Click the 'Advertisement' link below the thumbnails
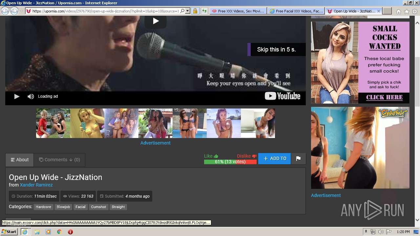The image size is (420, 236). pos(156,143)
